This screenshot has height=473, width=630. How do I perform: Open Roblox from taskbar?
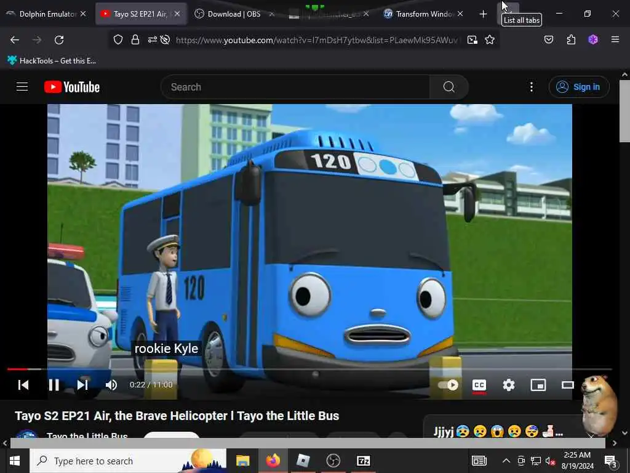tap(303, 461)
